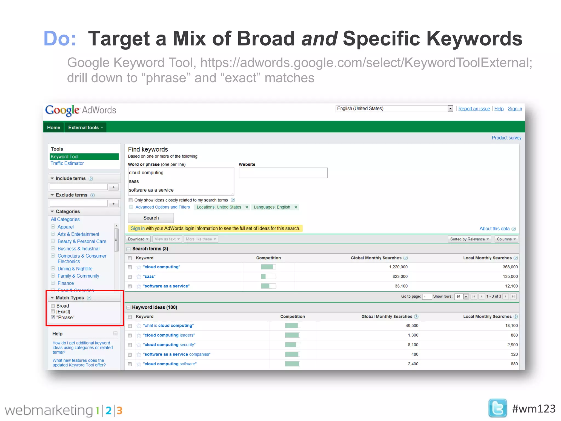561x421 pixels.
Task: Help icon for Search terms Local Monthly Searches
Action: click(516, 258)
